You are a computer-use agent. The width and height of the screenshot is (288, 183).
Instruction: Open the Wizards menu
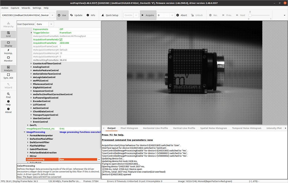tap(26, 8)
